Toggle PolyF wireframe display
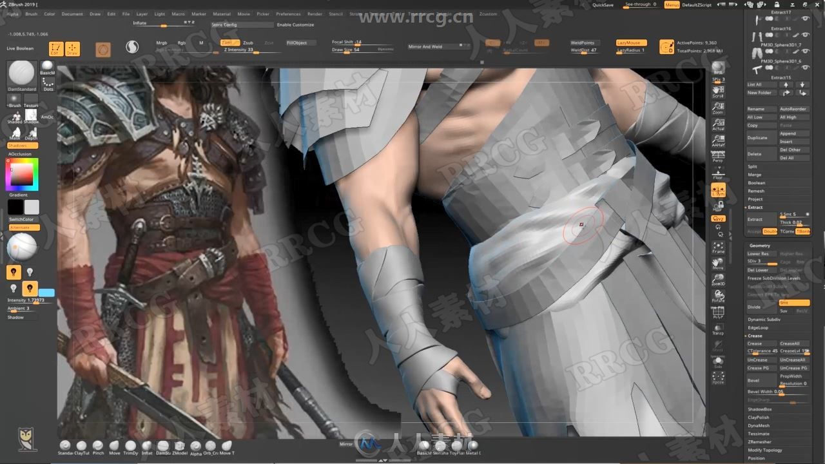 (x=718, y=313)
